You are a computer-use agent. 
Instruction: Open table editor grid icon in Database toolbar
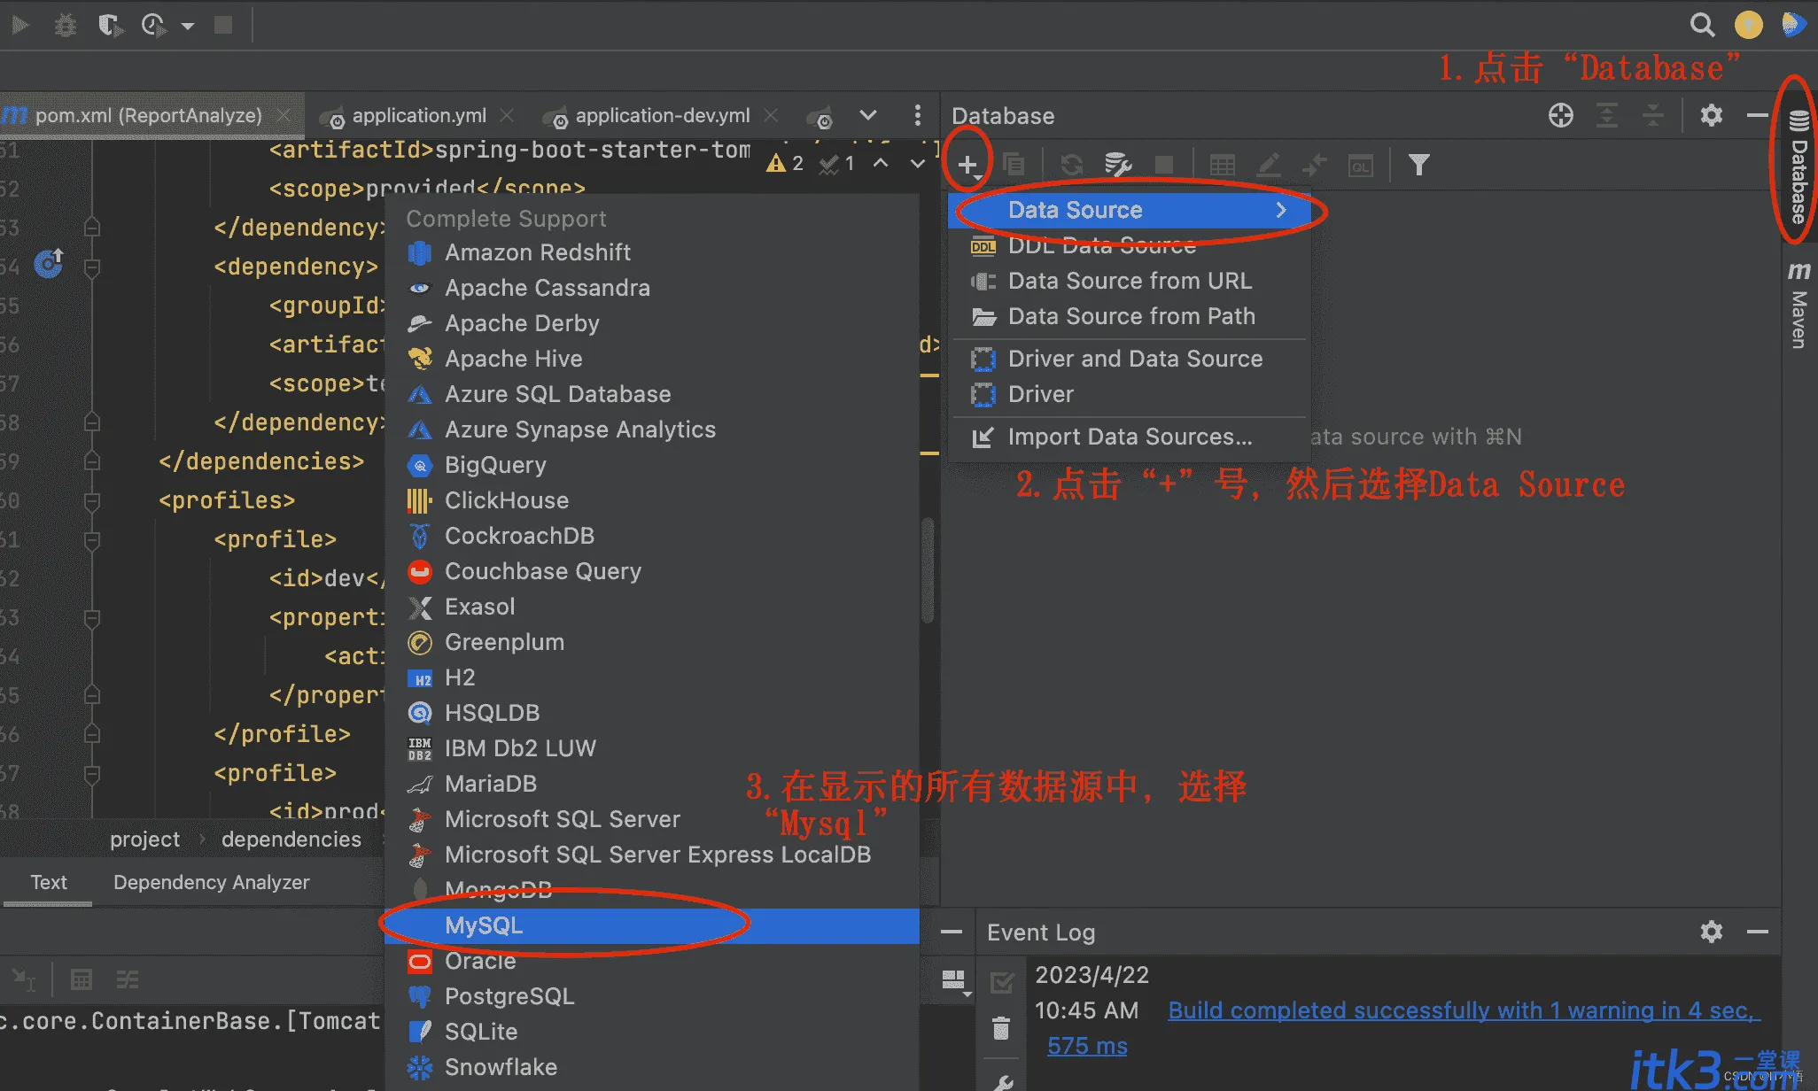click(x=1223, y=165)
